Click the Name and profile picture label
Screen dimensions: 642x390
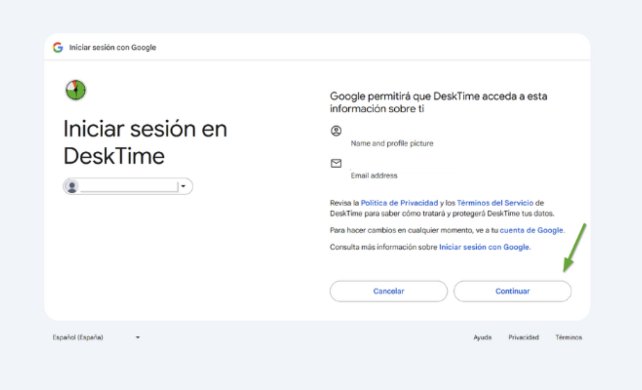(x=392, y=144)
